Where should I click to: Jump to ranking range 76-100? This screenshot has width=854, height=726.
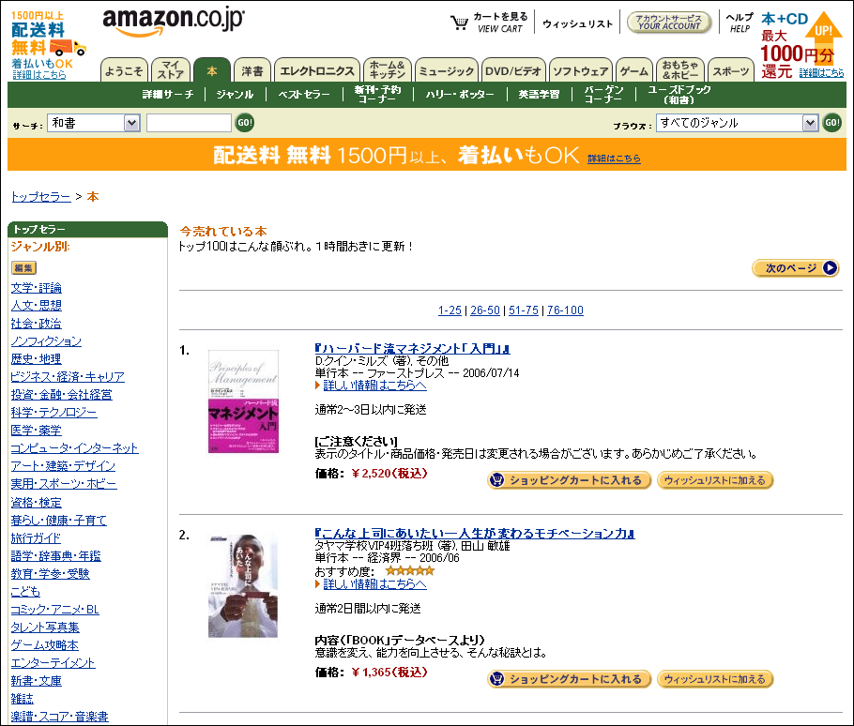click(x=565, y=310)
